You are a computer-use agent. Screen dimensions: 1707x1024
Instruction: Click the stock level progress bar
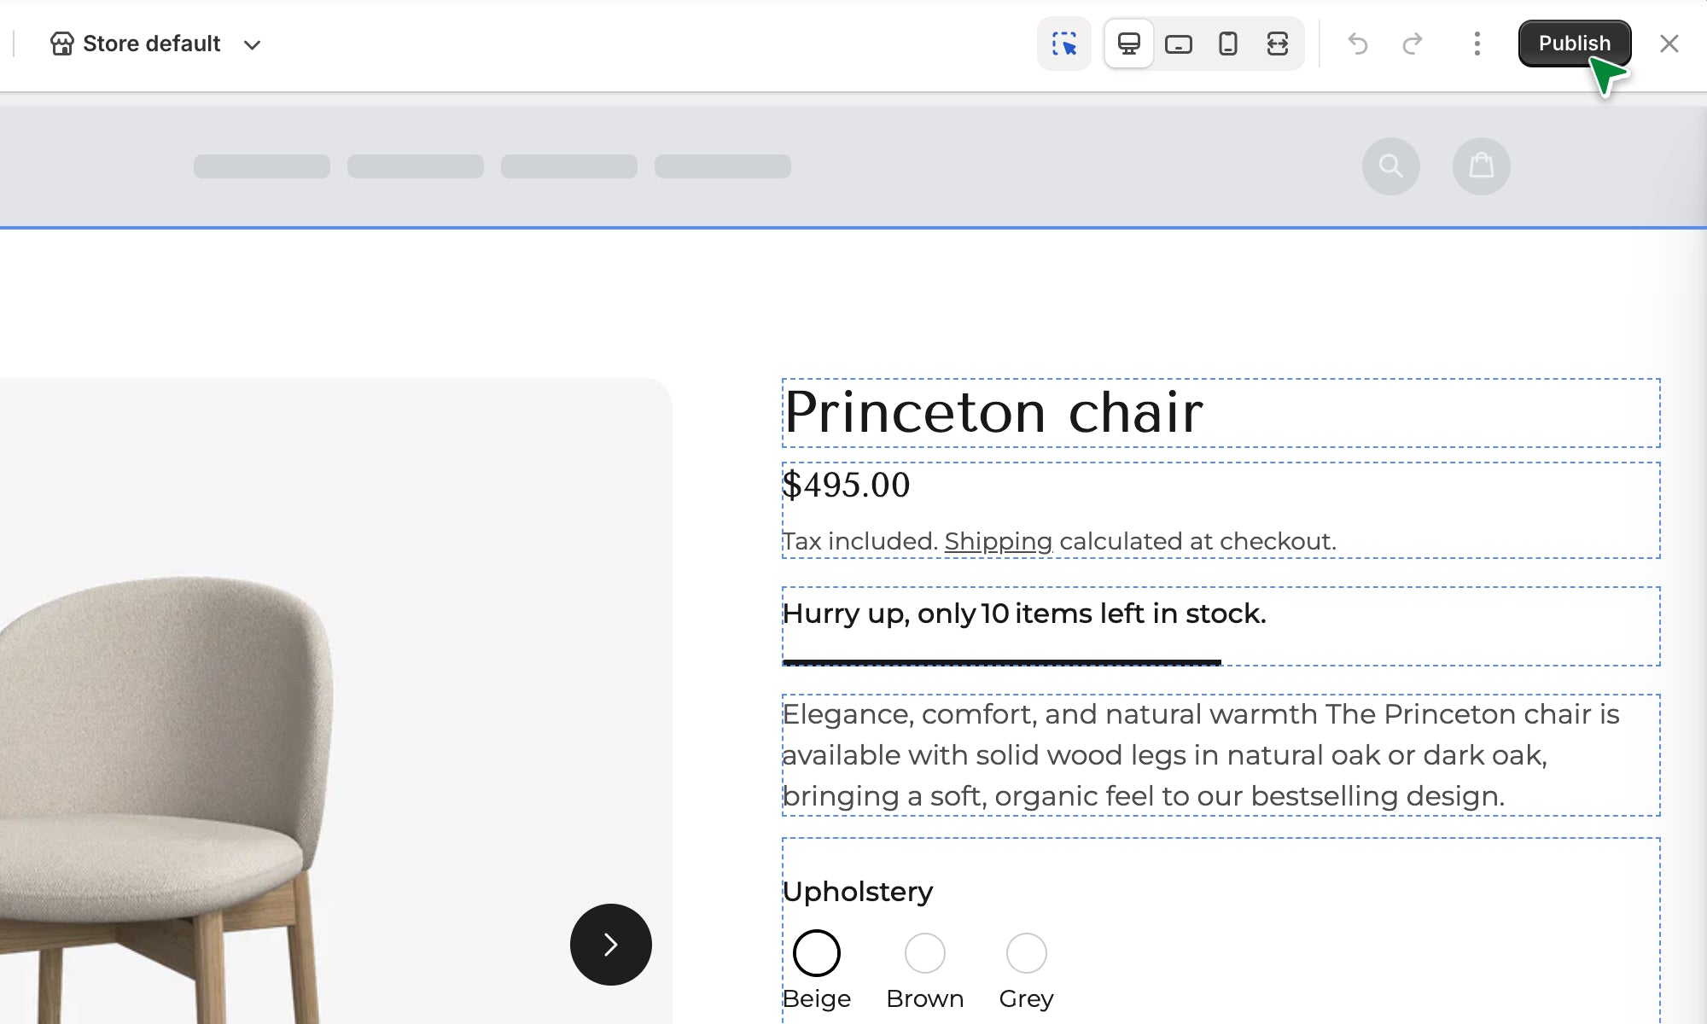click(x=1002, y=661)
